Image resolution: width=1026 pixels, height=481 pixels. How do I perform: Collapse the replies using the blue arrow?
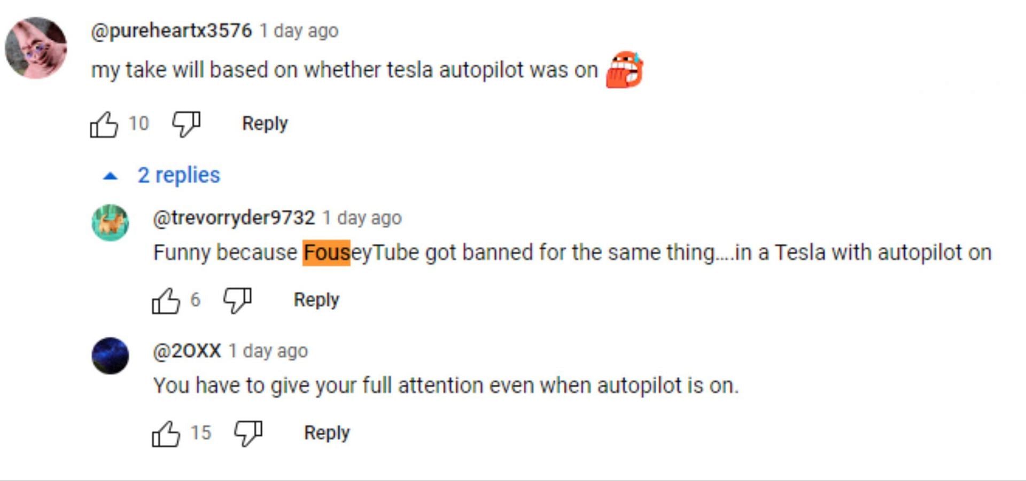(110, 176)
